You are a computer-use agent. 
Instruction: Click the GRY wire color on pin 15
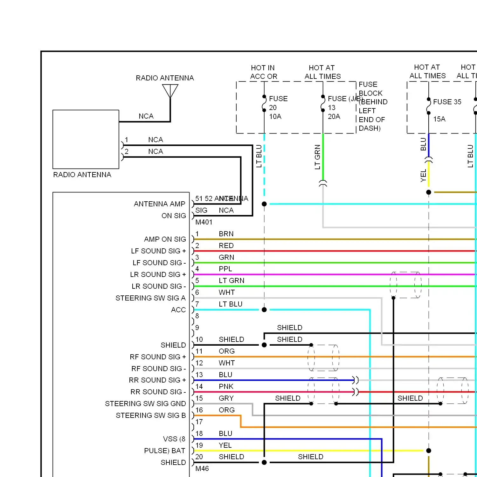226,398
